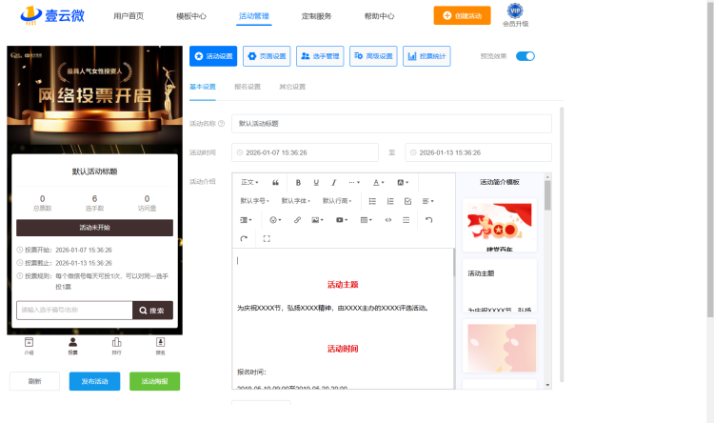Click the 活动名称 text input field
The width and height of the screenshot is (714, 423).
[x=390, y=124]
